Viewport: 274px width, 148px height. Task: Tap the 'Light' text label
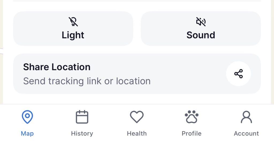click(x=73, y=35)
